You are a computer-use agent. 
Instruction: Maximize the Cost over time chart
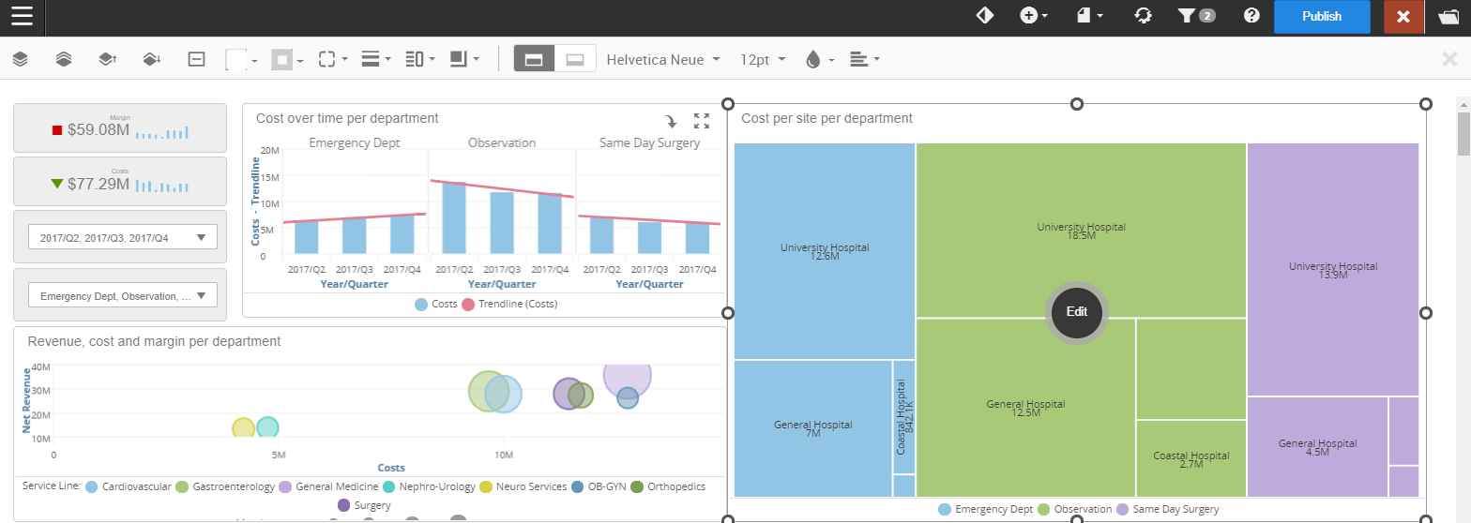(701, 120)
